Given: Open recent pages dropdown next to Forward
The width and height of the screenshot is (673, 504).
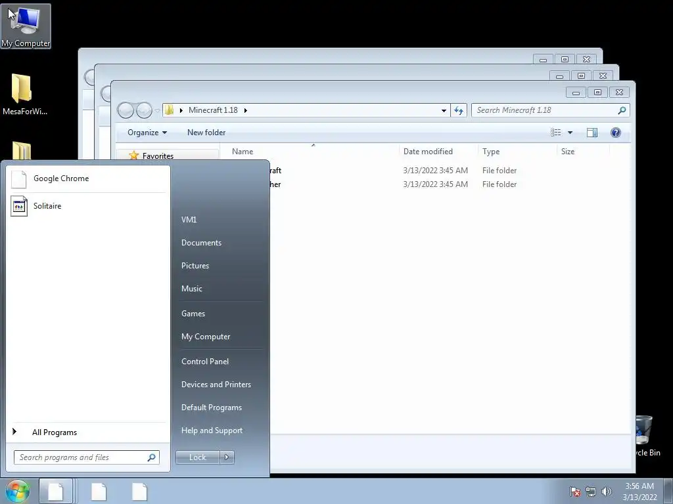Looking at the screenshot, I should point(157,110).
